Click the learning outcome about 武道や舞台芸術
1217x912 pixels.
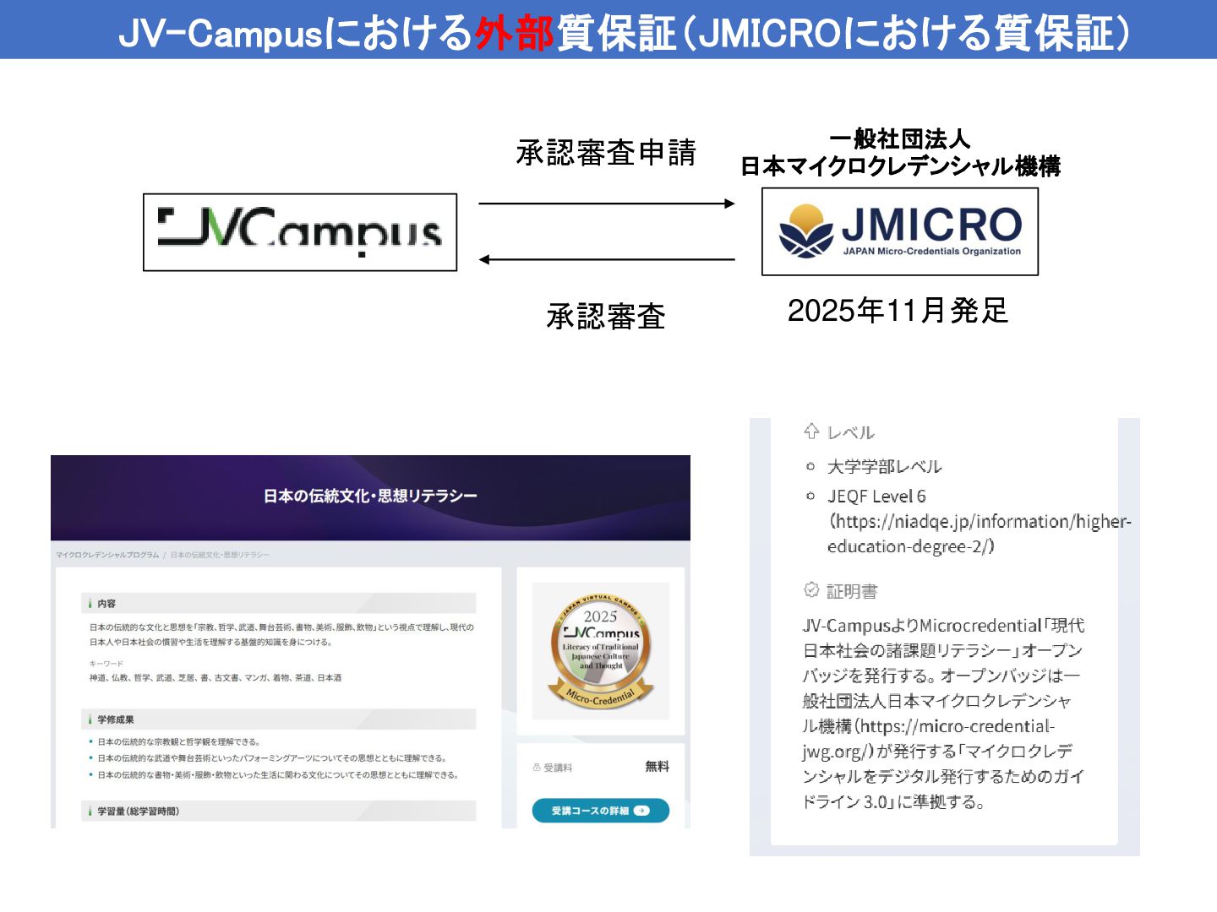pyautogui.click(x=271, y=758)
